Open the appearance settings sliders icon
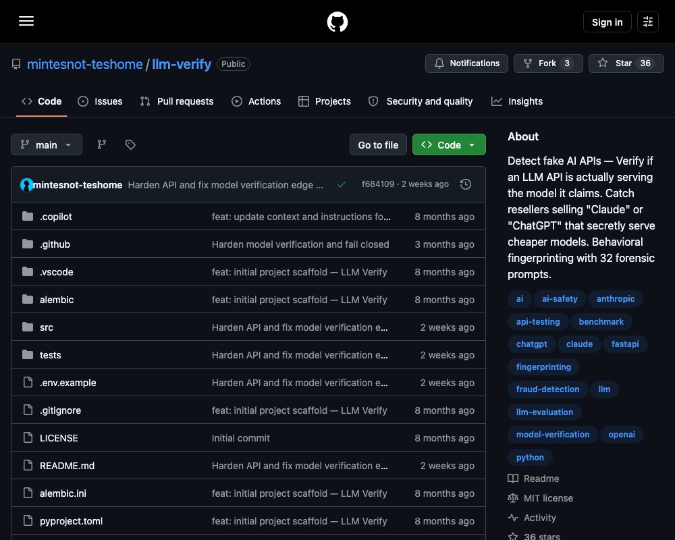 click(648, 22)
